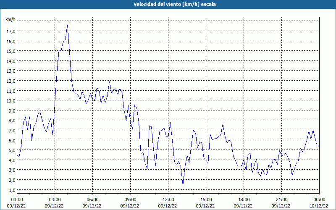Pick the '2,0' y-axis value
The image size is (336, 210).
point(12,180)
